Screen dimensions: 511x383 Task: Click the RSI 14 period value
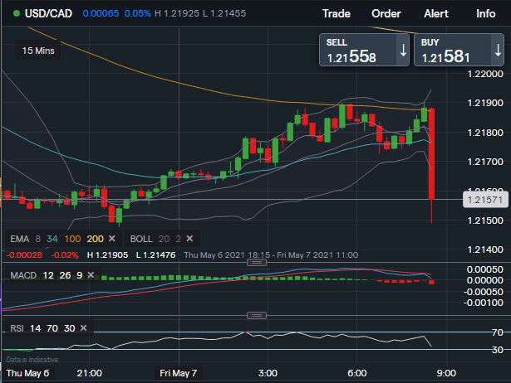pyautogui.click(x=35, y=328)
